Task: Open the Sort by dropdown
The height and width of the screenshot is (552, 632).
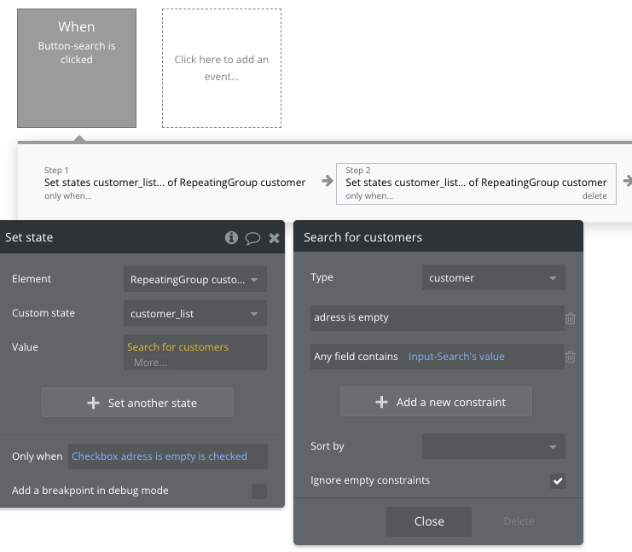Action: 493,446
